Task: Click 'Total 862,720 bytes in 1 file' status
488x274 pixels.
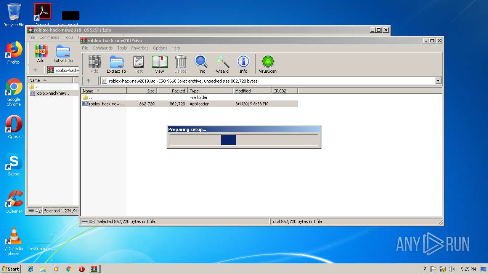Action: click(296, 221)
